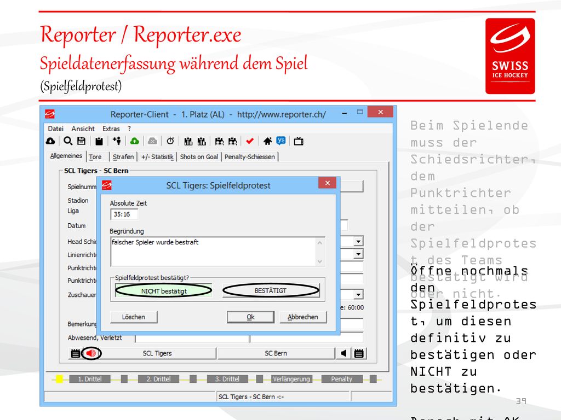Open the Datei menu
The width and height of the screenshot is (561, 420).
(x=55, y=129)
